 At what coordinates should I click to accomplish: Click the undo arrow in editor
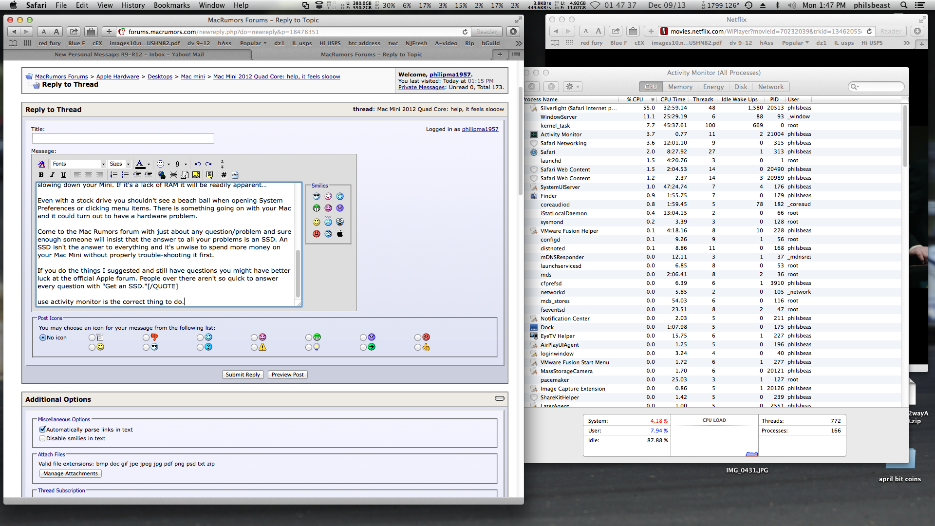click(x=197, y=164)
